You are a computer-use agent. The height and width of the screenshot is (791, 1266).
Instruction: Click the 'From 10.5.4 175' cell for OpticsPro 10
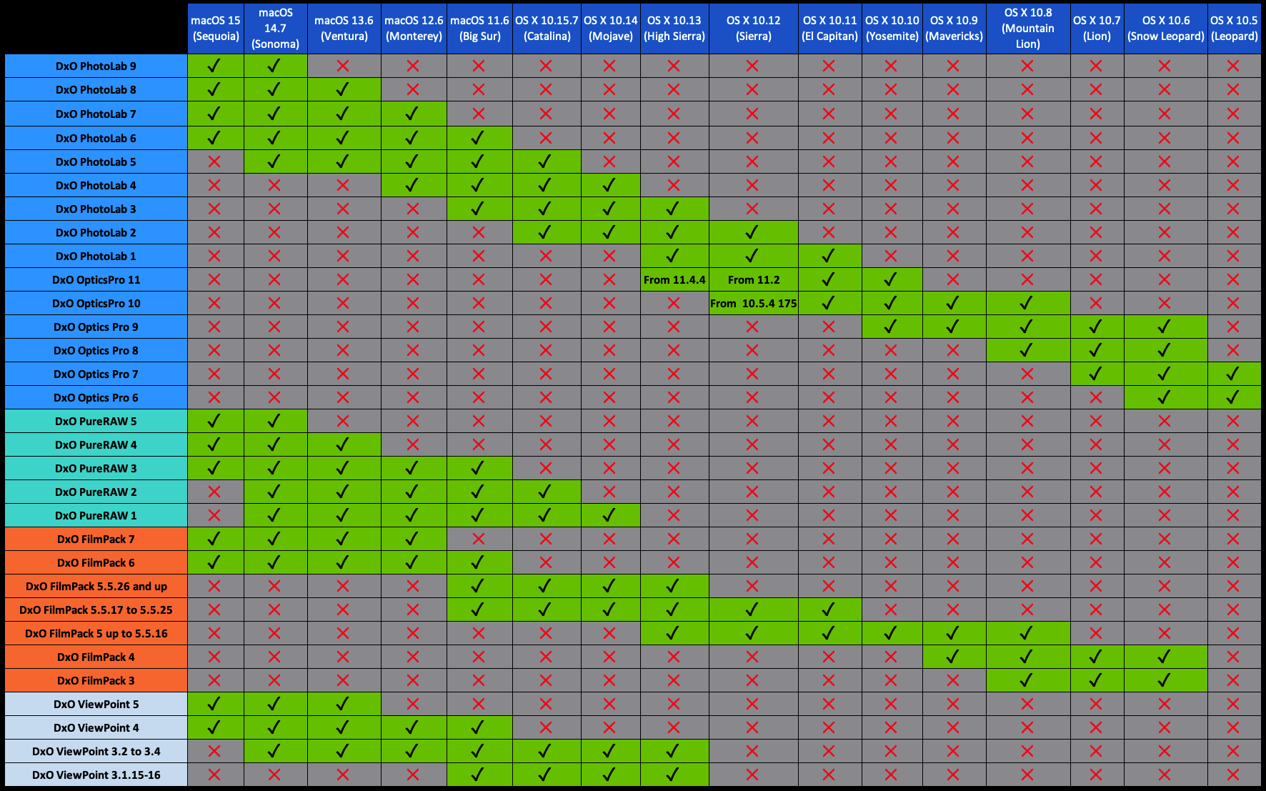point(753,303)
